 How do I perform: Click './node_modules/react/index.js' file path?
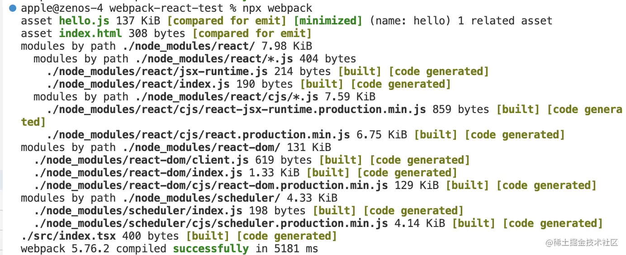[x=138, y=84]
